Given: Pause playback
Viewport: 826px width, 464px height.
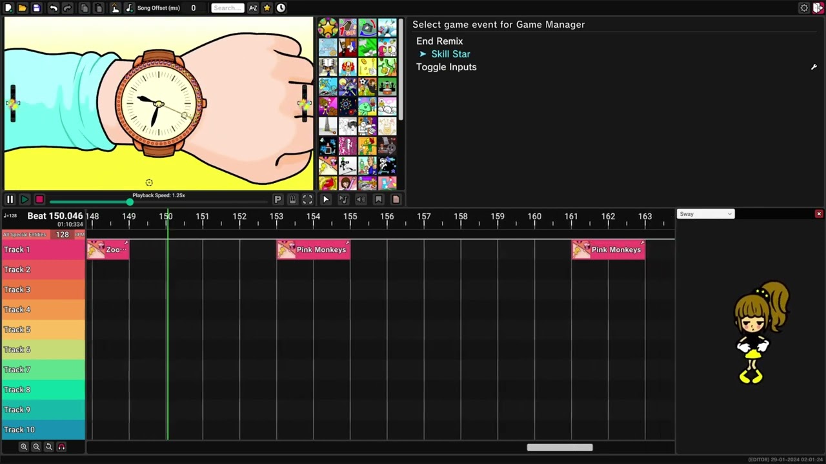Looking at the screenshot, I should (x=10, y=200).
